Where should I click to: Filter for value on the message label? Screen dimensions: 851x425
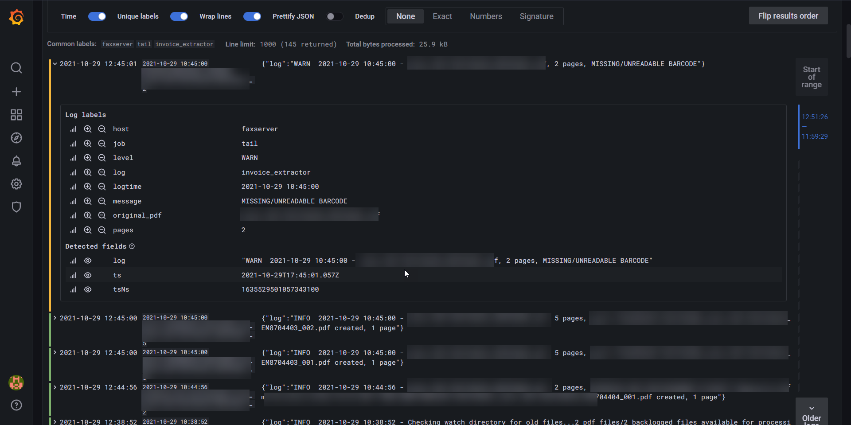pos(88,201)
